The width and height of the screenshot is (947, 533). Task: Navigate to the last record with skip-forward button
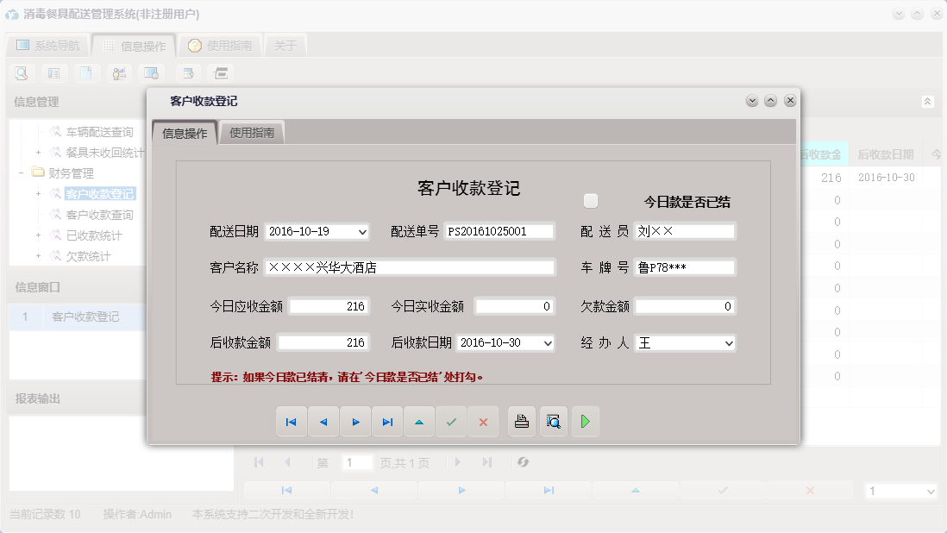point(386,422)
